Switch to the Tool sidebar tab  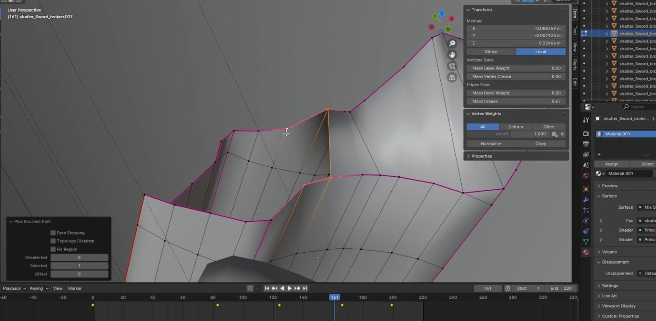point(575,30)
